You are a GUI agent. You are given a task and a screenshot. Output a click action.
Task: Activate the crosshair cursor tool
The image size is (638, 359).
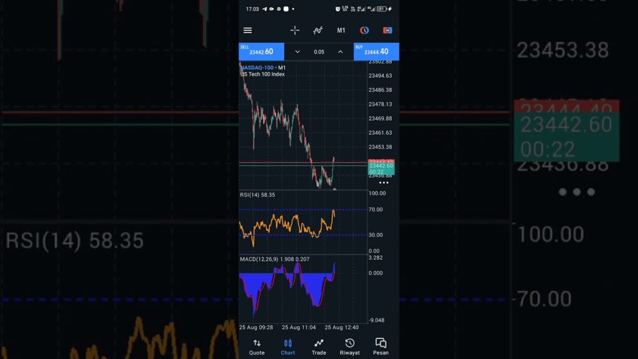pyautogui.click(x=295, y=30)
